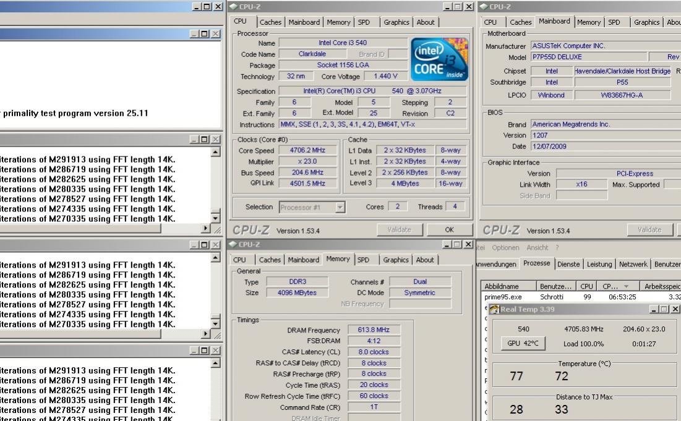Switch to Prozesse tab in Task Manager
The image size is (681, 421).
[536, 263]
